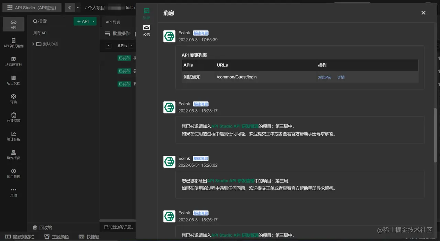This screenshot has width=440, height=241.
Task: Switch to the 公告 tab
Action: pyautogui.click(x=147, y=31)
